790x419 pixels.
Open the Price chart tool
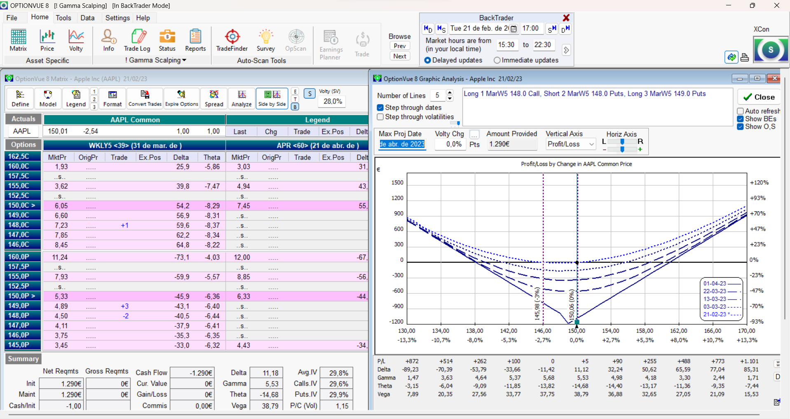click(47, 40)
